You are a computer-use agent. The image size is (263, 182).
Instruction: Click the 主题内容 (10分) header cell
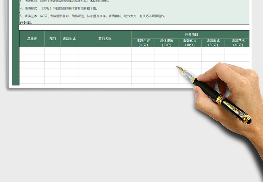click(x=143, y=43)
